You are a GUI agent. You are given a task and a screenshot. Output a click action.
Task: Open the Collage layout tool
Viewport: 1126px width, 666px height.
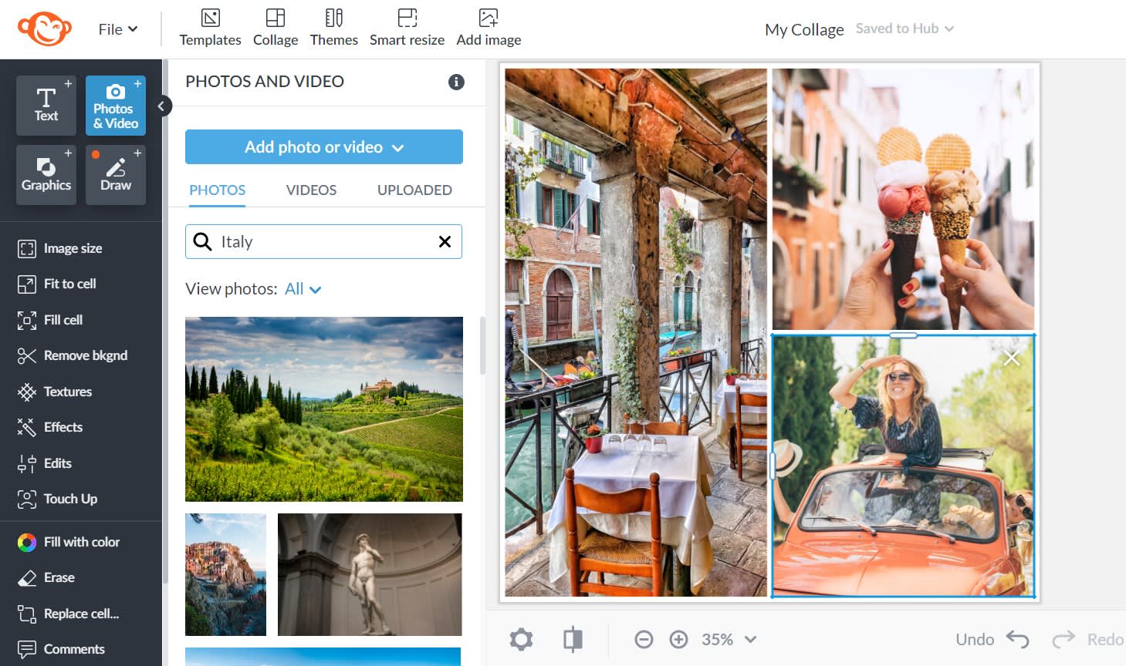coord(276,28)
